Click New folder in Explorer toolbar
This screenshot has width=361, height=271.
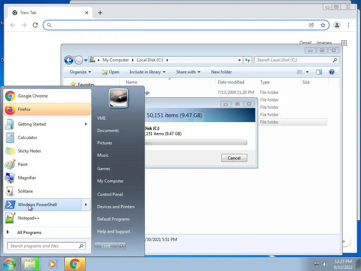pos(221,72)
